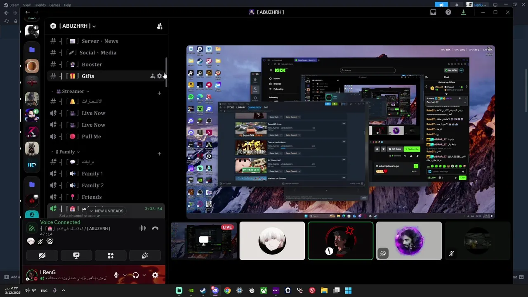Click the Voice Connected status text
The height and width of the screenshot is (297, 528).
[x=60, y=222]
